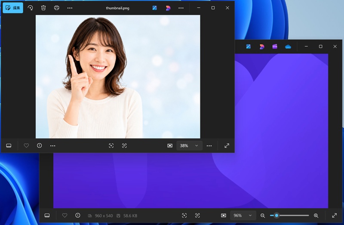Minimize the thumbnail.png window
The width and height of the screenshot is (344, 225).
click(x=199, y=8)
